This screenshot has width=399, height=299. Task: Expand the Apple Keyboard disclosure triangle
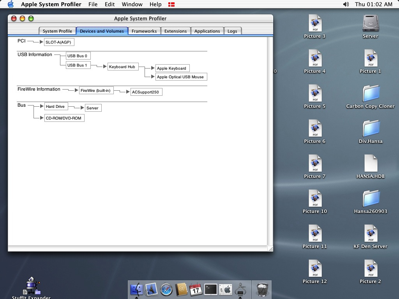tap(153, 68)
